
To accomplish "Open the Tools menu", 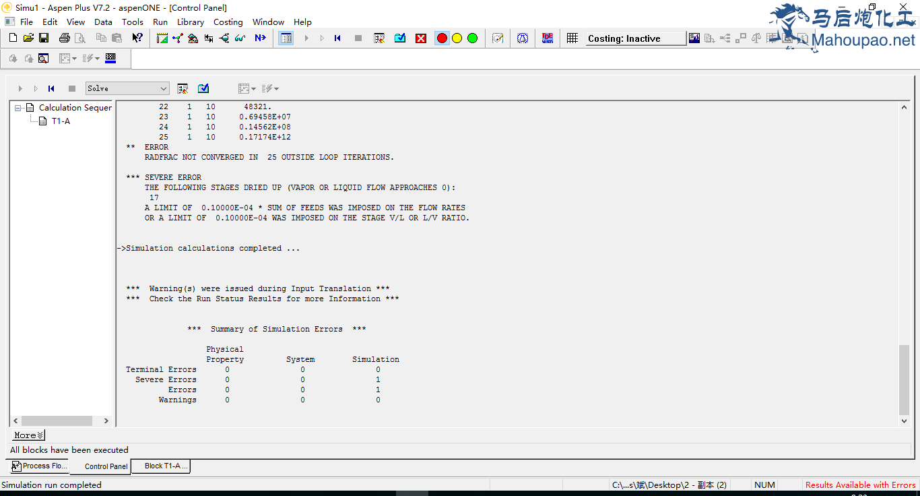I will coord(133,22).
